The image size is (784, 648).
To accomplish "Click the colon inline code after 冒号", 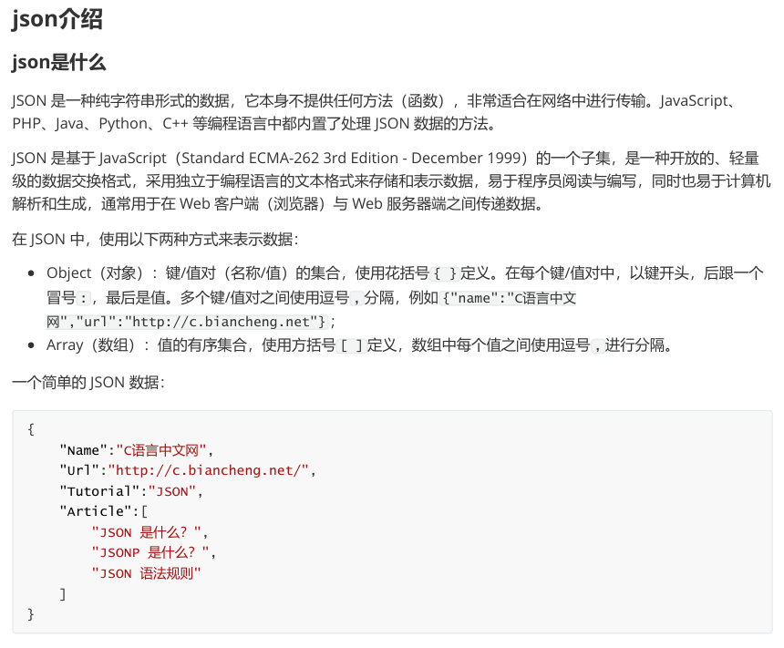I will click(84, 299).
